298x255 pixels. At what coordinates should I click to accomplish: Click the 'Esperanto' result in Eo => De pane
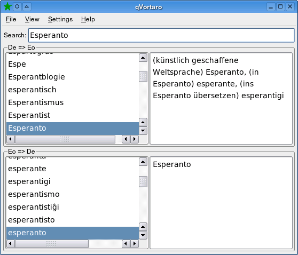click(172, 164)
